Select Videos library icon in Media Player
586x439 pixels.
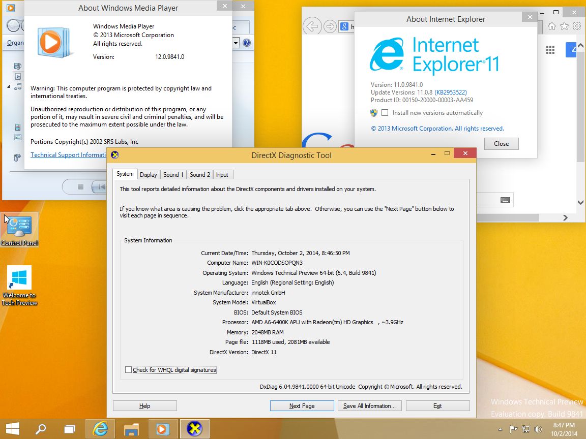coord(18,128)
